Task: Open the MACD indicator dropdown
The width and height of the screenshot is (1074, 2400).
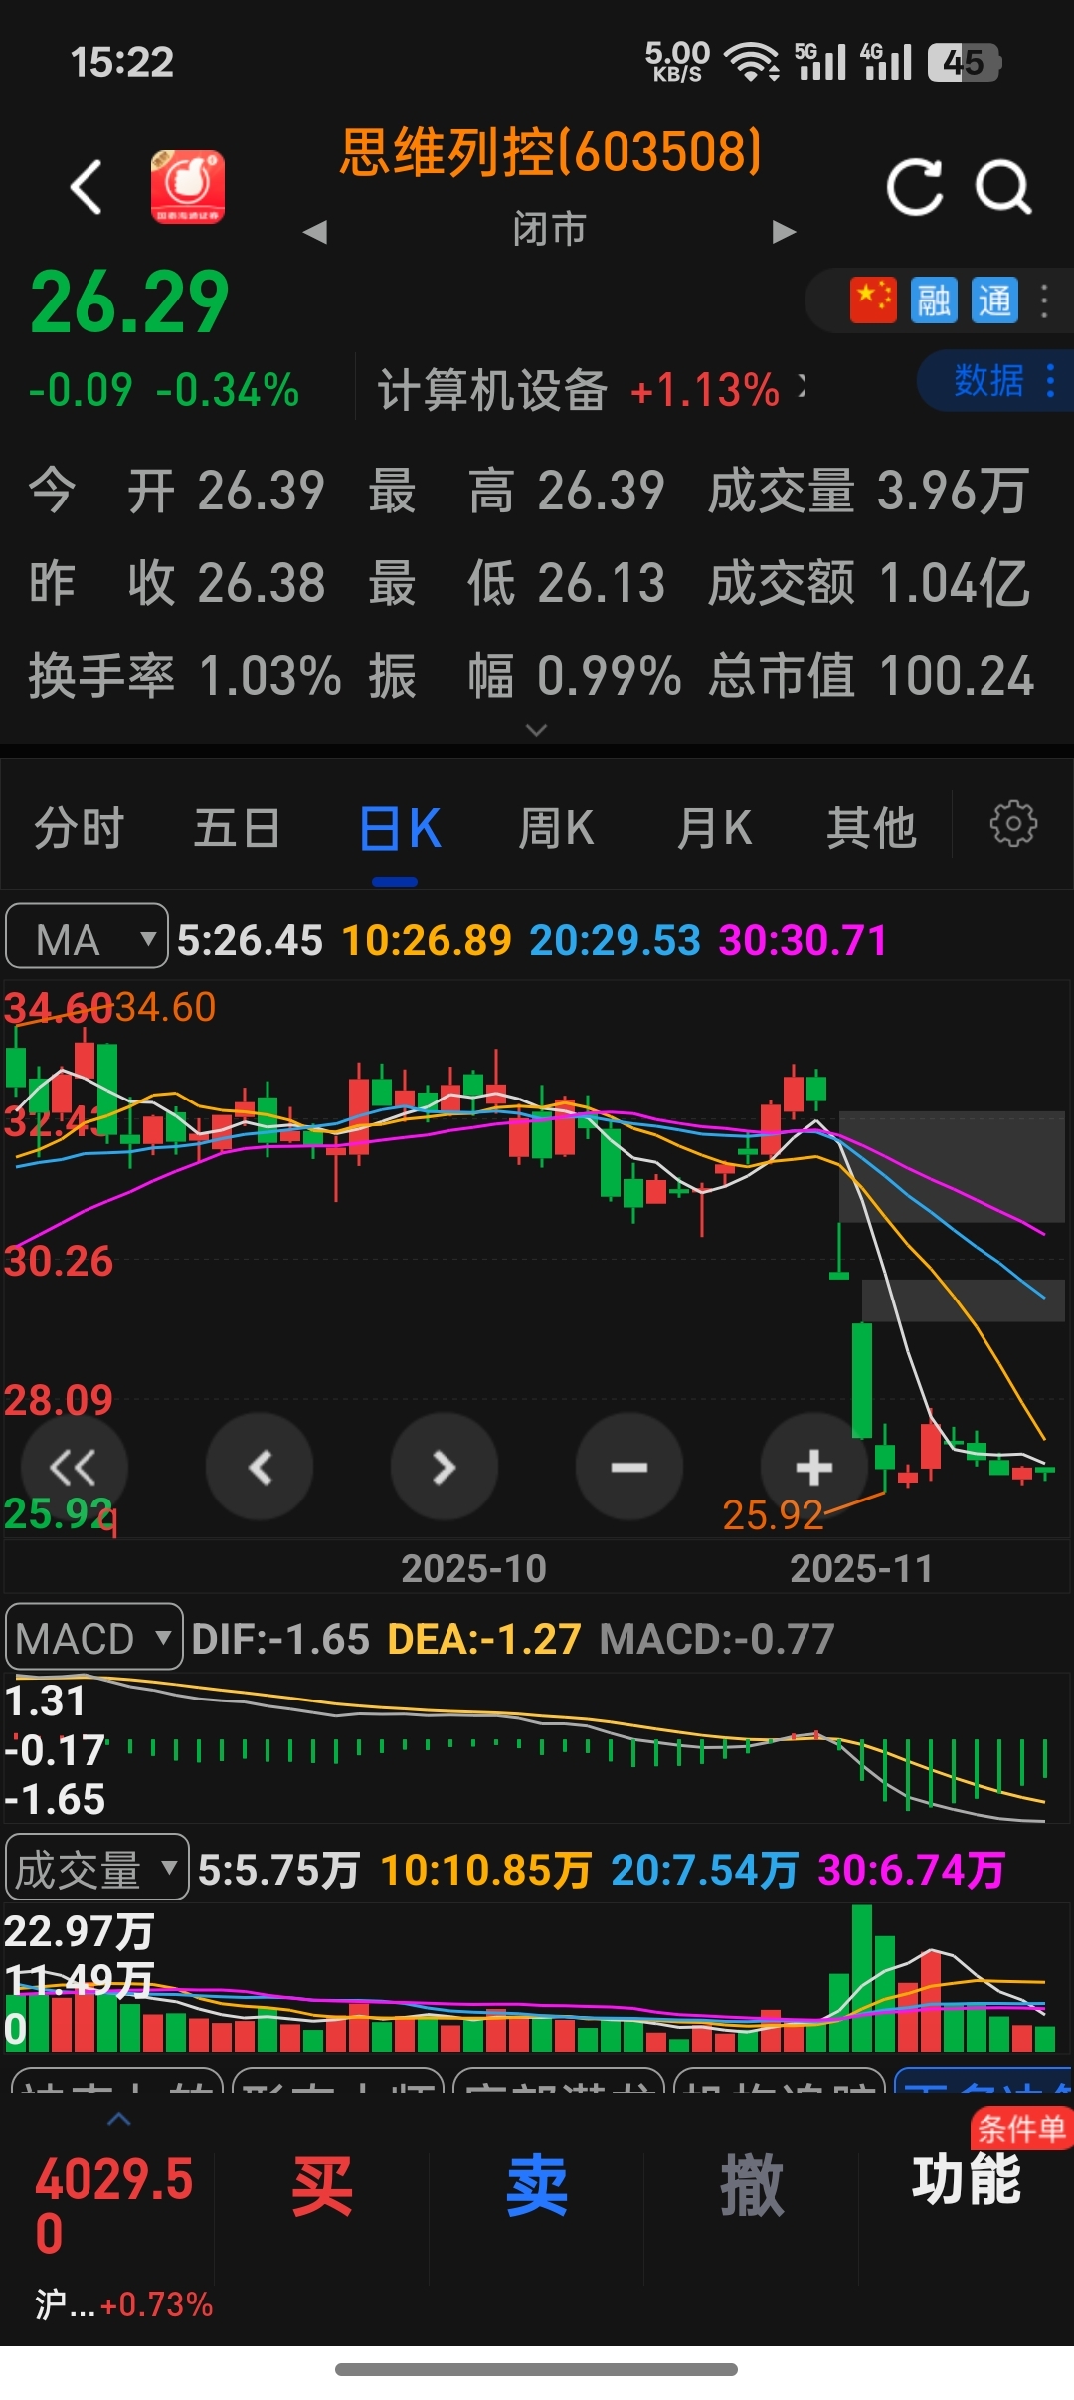Action: [x=94, y=1637]
